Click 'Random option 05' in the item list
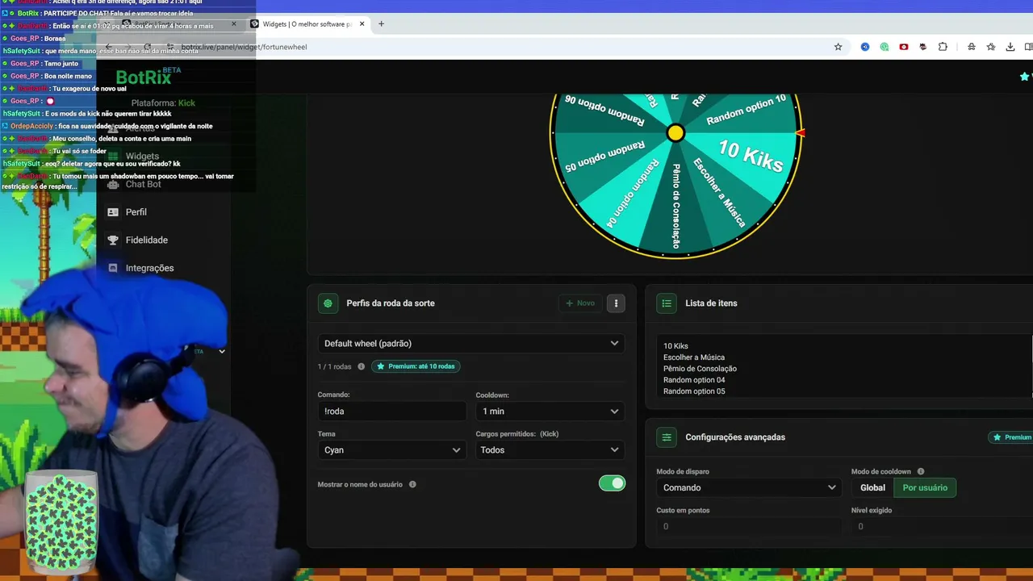 coord(694,391)
